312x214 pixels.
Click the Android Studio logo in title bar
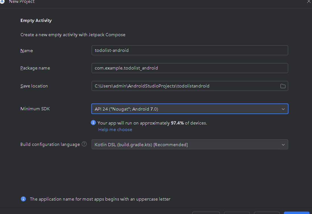point(2,1)
